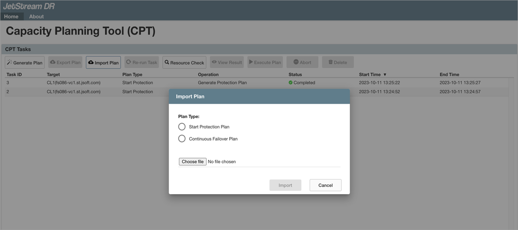518x230 pixels.
Task: Click the Import Plan cloud upload icon
Action: (x=91, y=62)
